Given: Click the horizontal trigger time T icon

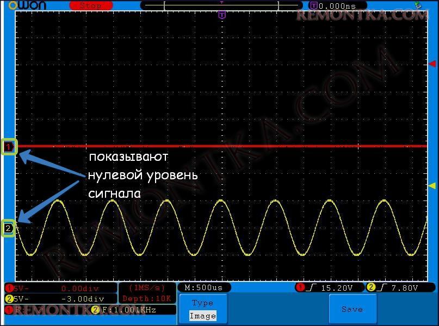Looking at the screenshot, I should (313, 5).
